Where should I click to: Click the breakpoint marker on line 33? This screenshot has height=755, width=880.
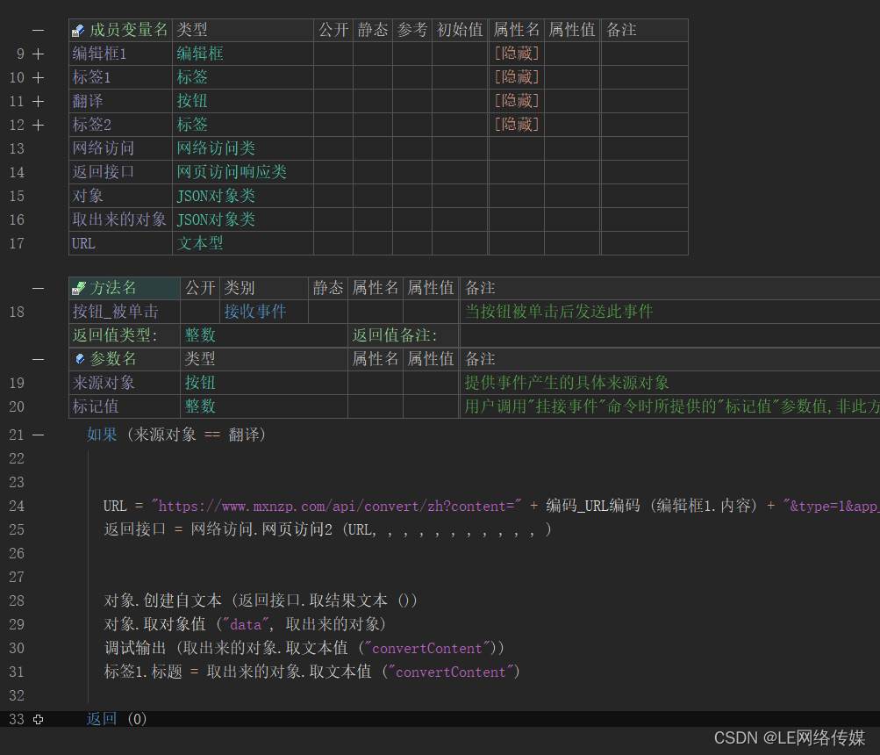[38, 719]
